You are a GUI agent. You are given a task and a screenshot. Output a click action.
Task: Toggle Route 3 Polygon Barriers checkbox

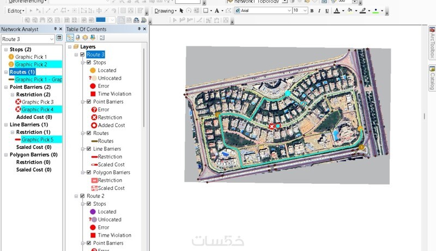[89, 172]
